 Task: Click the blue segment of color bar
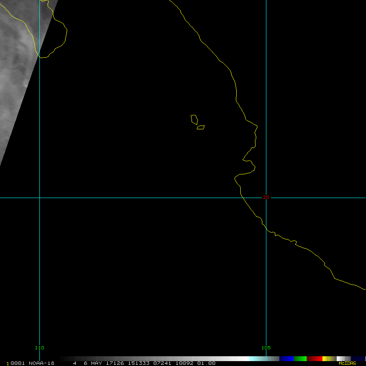tap(286, 359)
